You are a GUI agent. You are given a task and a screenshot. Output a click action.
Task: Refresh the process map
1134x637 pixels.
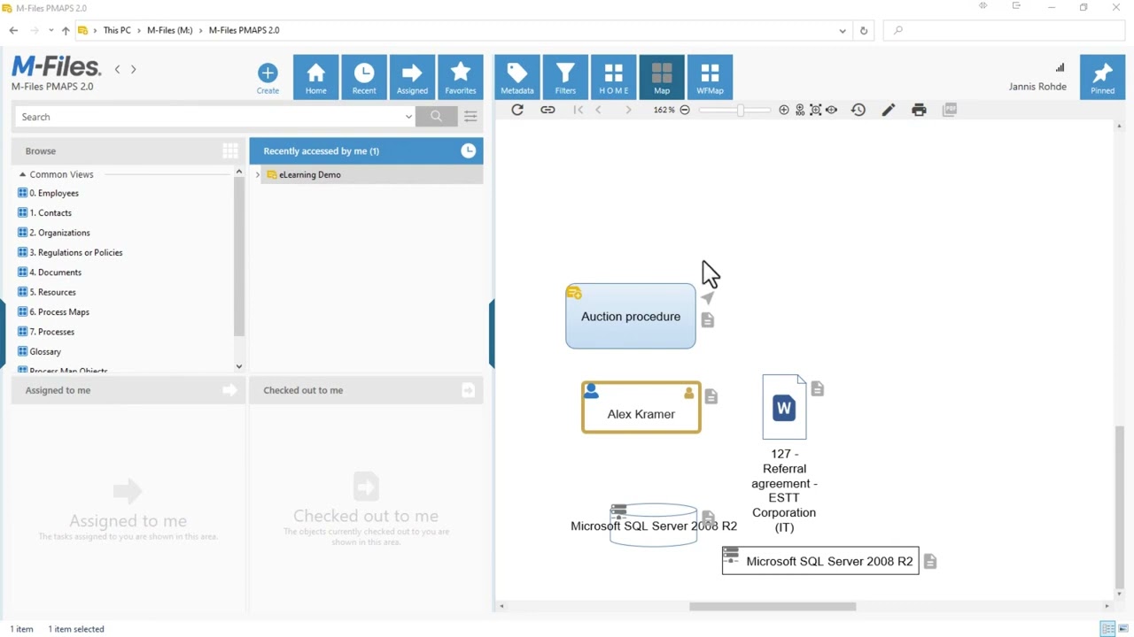coord(517,110)
